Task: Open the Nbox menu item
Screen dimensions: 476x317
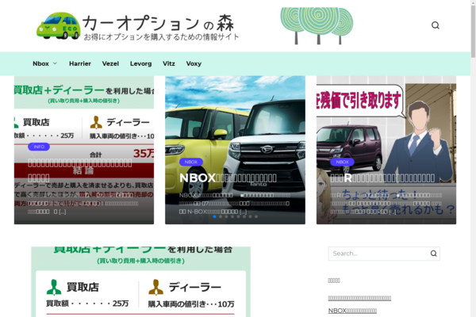Action: [40, 63]
